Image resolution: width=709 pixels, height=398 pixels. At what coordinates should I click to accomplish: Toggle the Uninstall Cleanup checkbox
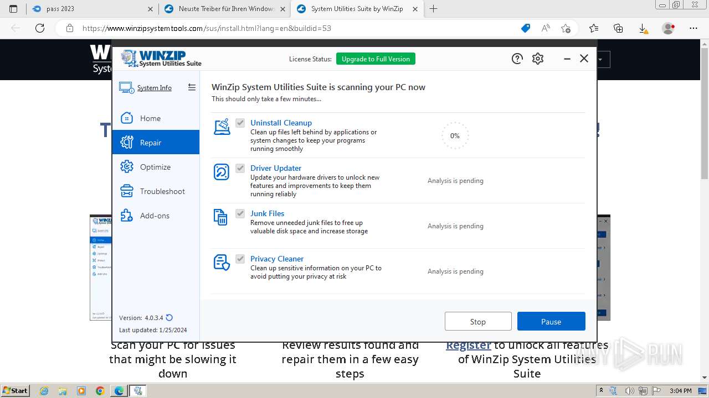coord(240,123)
